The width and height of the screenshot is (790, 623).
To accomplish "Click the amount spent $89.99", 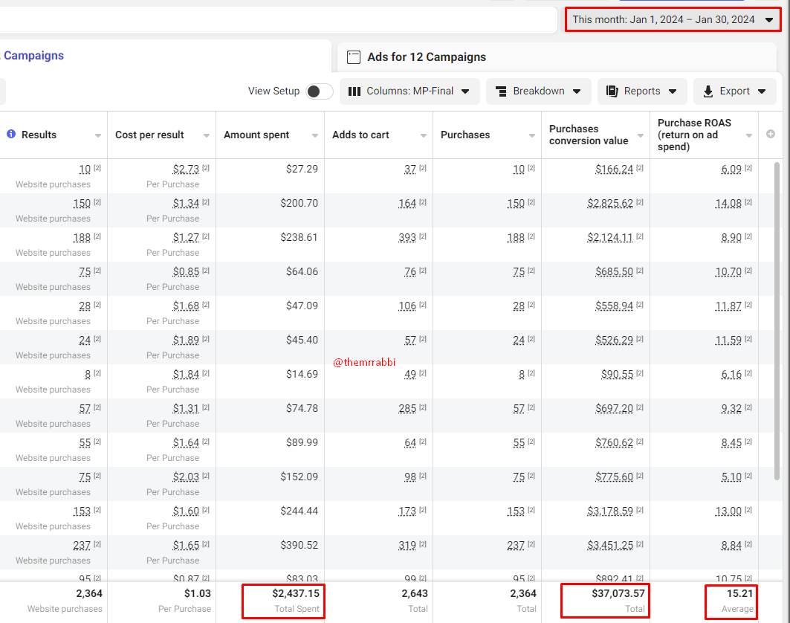I will coord(302,442).
